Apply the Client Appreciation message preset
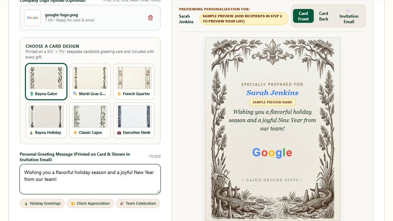This screenshot has height=221, width=393. [90, 204]
